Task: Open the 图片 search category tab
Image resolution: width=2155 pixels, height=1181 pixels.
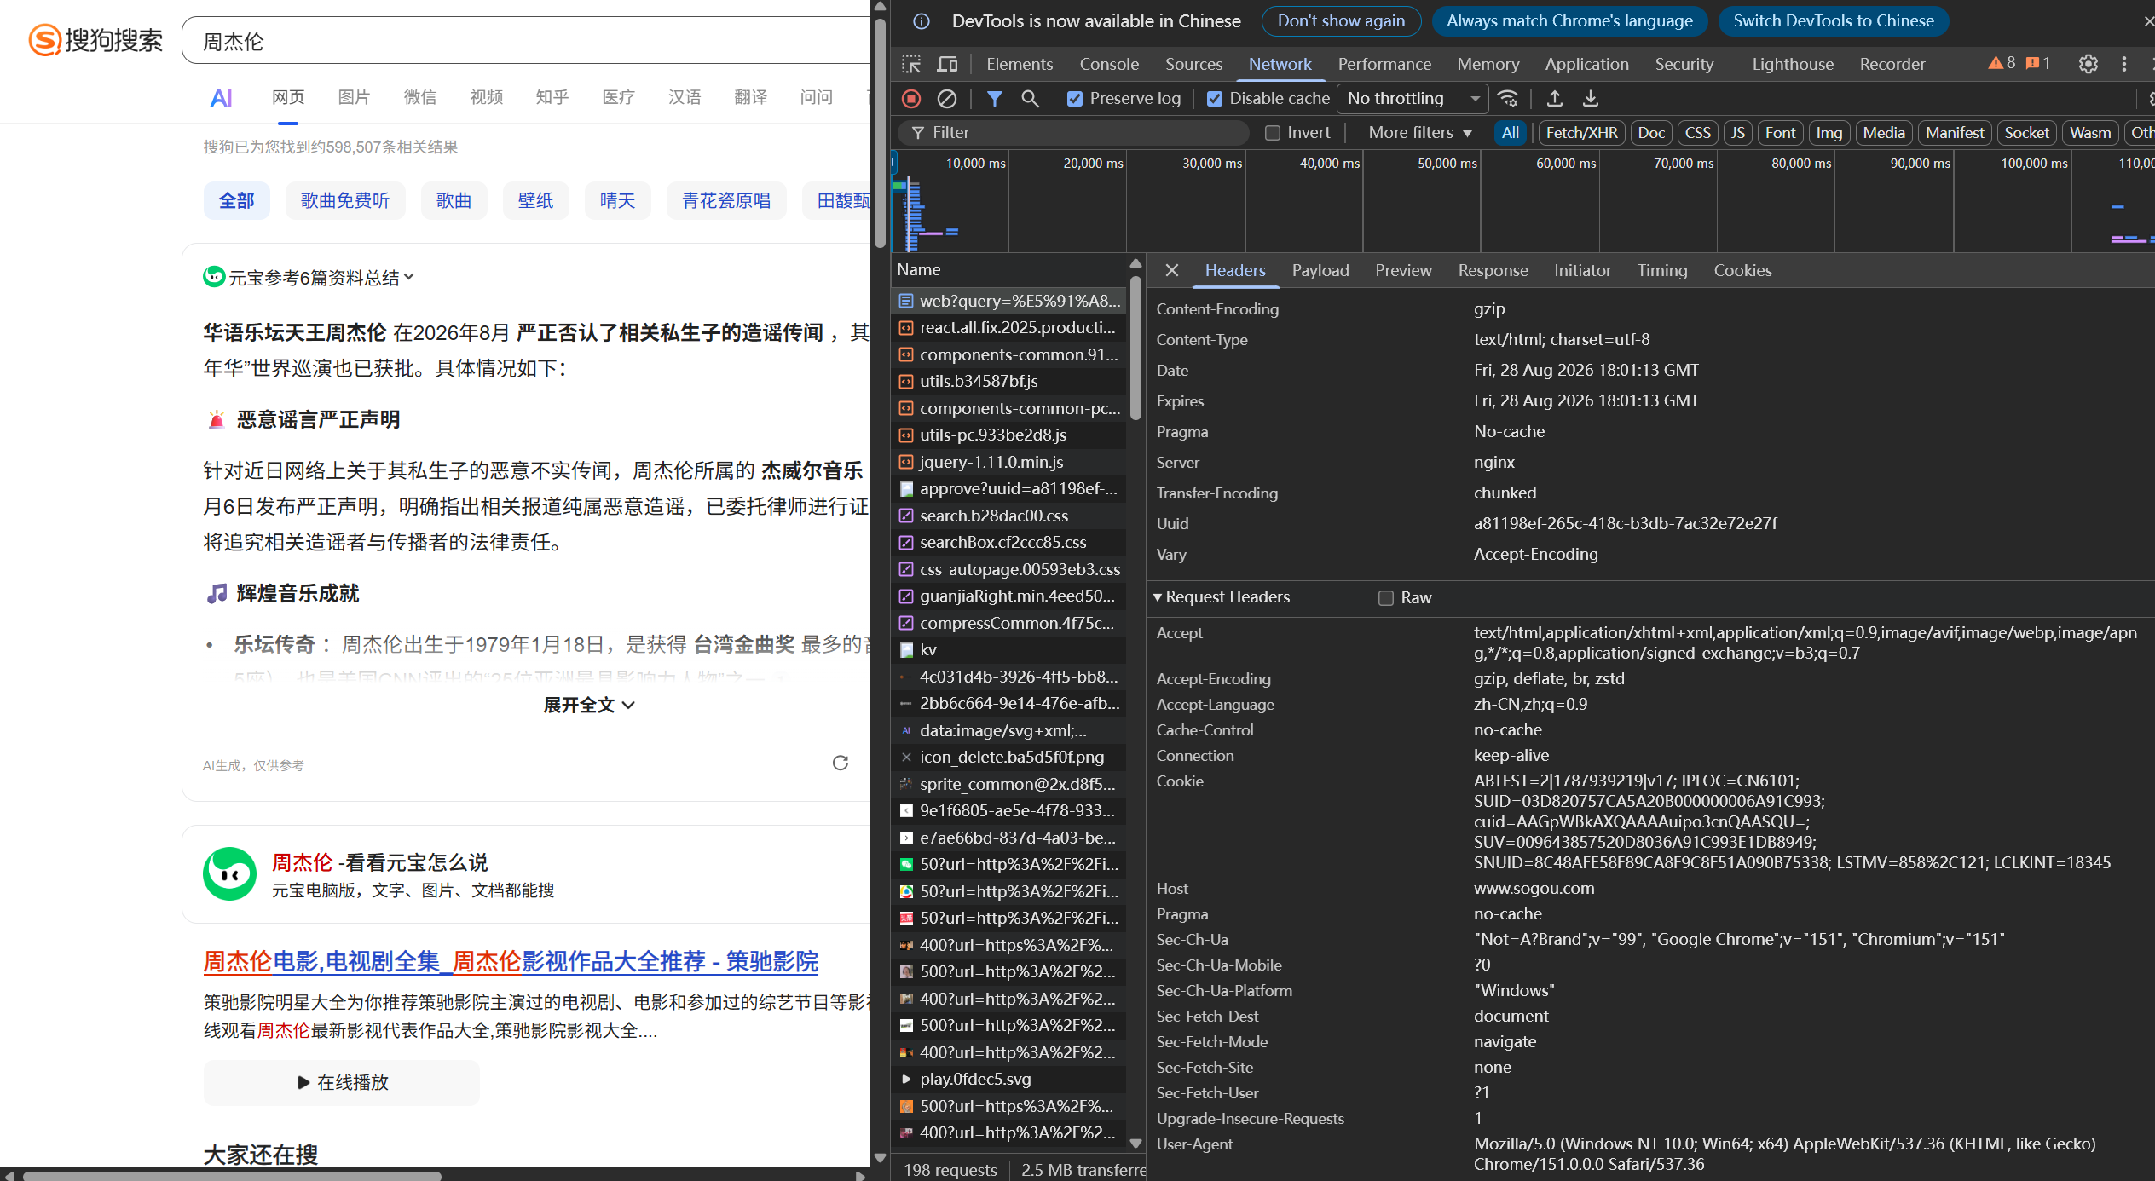Action: click(354, 97)
